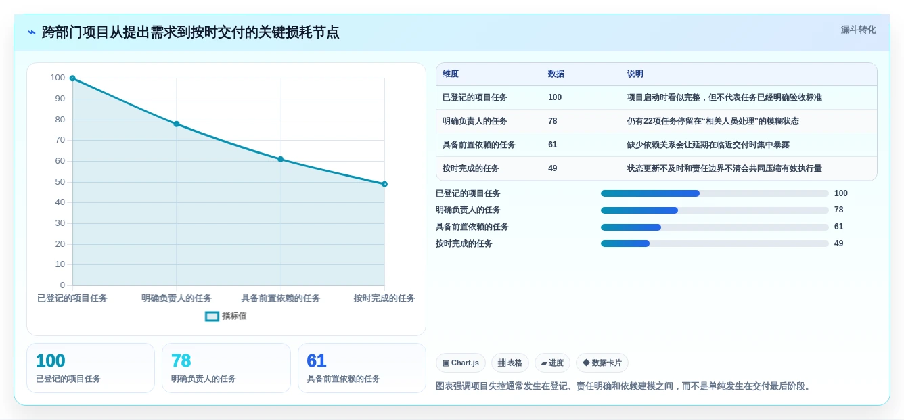This screenshot has width=904, height=420.
Task: Click the chart data point at 49
Action: point(384,184)
